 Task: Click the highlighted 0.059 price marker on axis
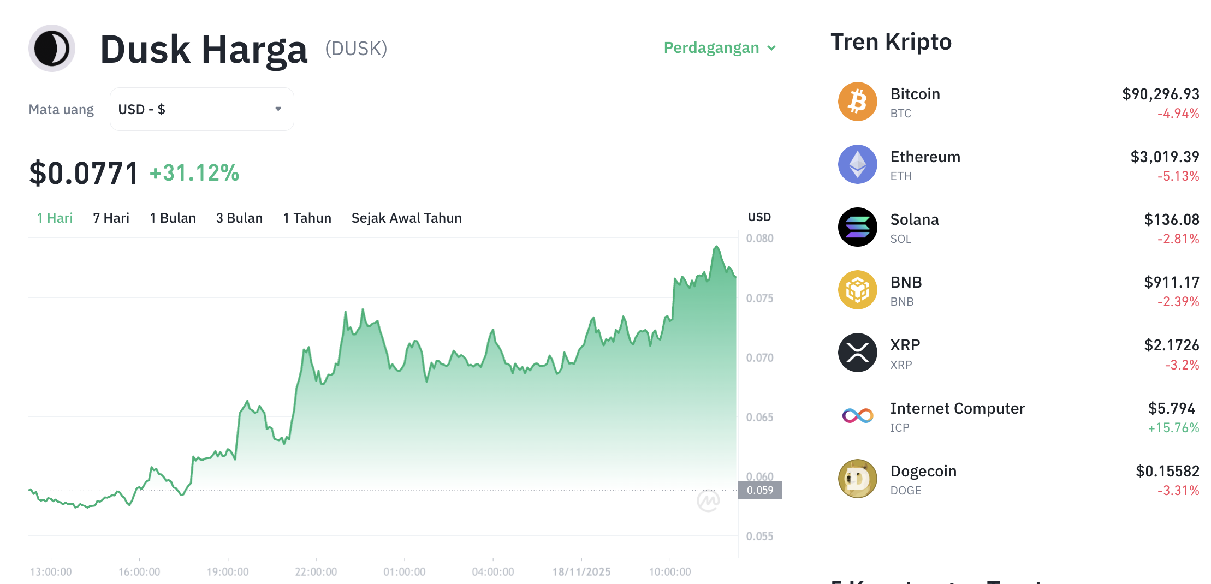point(761,490)
